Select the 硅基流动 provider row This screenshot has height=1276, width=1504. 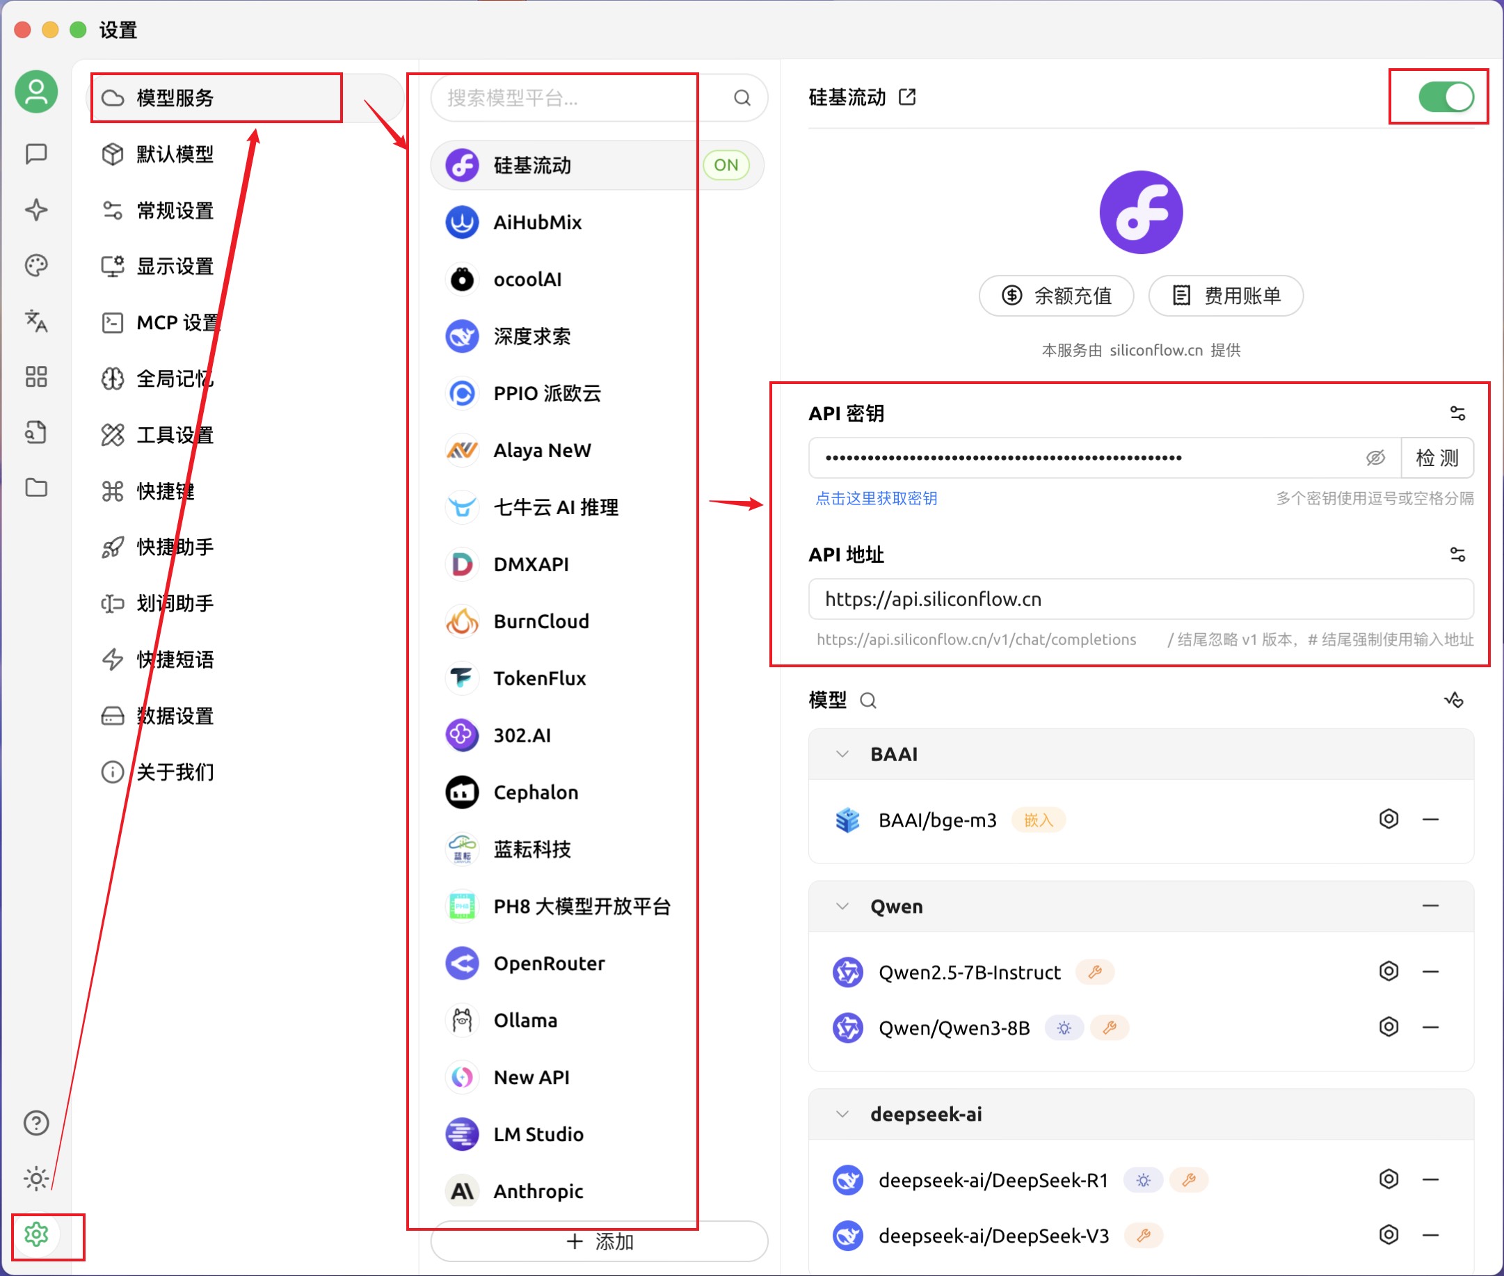pyautogui.click(x=598, y=165)
